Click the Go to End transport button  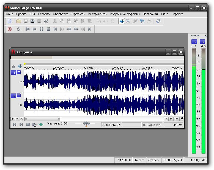(x=90, y=29)
